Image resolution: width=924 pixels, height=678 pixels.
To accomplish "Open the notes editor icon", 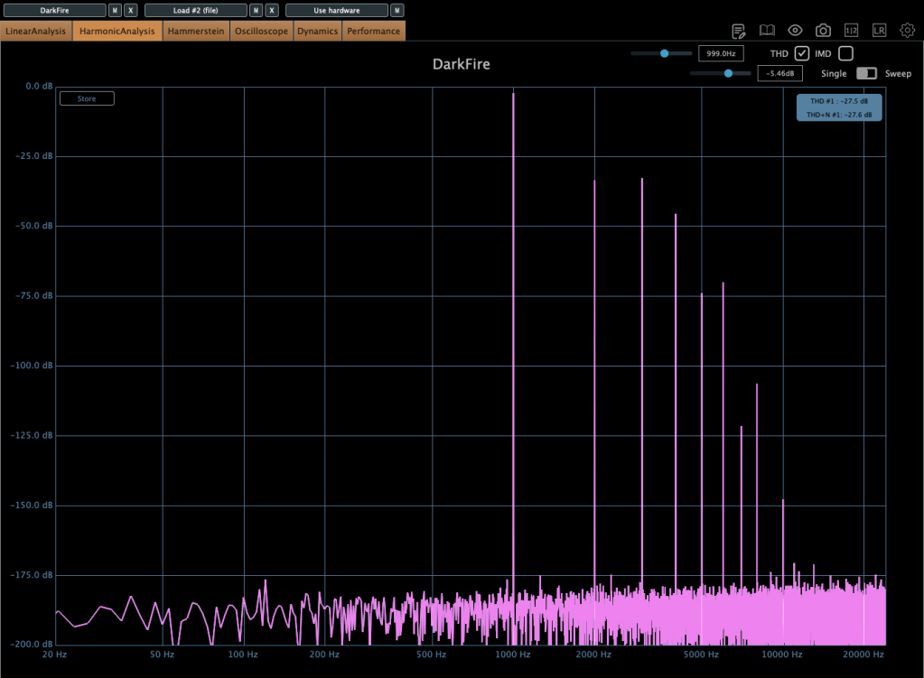I will pos(739,31).
